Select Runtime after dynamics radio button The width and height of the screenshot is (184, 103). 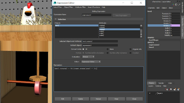tap(108, 53)
